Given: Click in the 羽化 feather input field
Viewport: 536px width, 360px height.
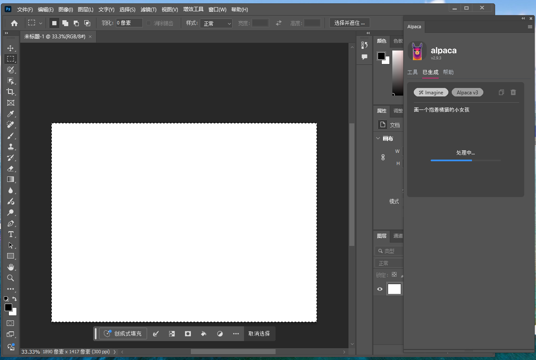Looking at the screenshot, I should click(129, 23).
